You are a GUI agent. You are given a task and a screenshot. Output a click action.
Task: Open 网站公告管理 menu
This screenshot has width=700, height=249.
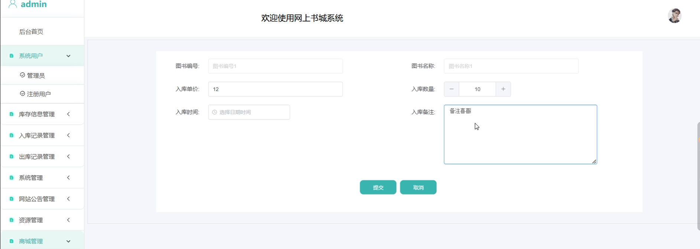[42, 199]
